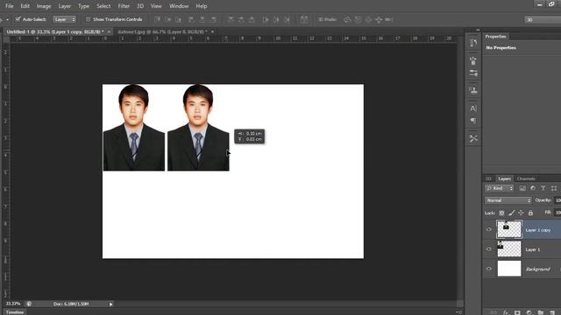The height and width of the screenshot is (315, 561).
Task: Open the Timeline panel menu
Action: tap(459, 312)
